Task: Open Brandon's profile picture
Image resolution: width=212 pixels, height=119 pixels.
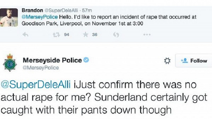Action: 9,17
